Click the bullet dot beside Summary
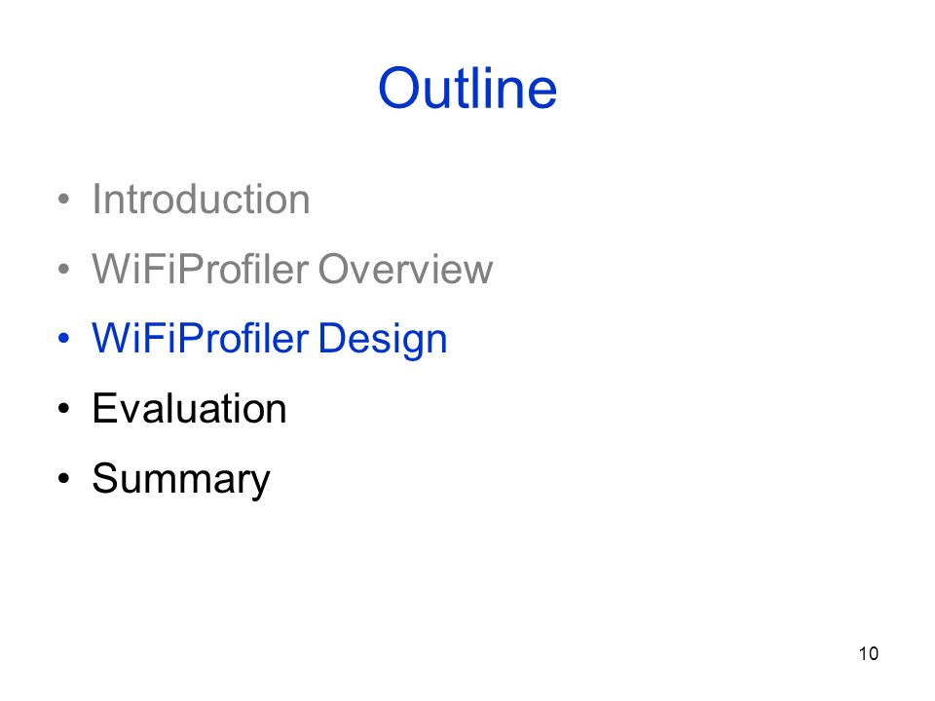The image size is (935, 701). click(x=64, y=479)
